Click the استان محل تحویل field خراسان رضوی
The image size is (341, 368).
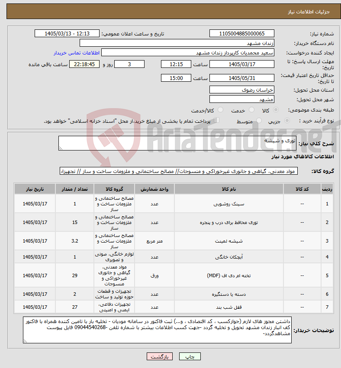click(x=241, y=90)
